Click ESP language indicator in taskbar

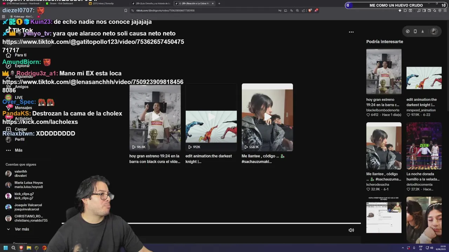pos(421,248)
